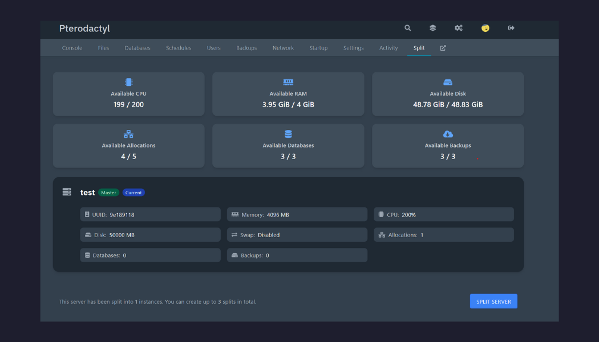Click the search magnifier icon in header
The width and height of the screenshot is (599, 342).
(408, 28)
